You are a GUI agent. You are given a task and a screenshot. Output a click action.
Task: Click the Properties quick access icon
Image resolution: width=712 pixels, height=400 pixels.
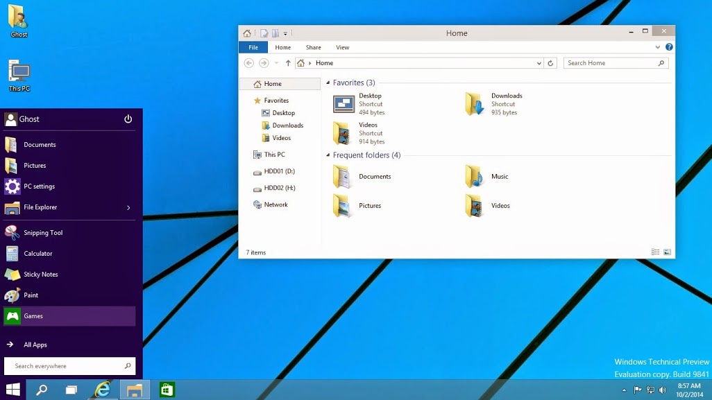coord(264,33)
